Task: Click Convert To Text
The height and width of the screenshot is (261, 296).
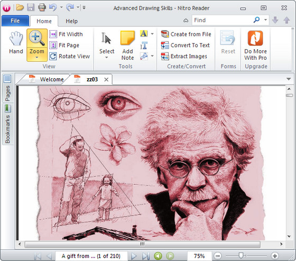Action: coord(186,45)
